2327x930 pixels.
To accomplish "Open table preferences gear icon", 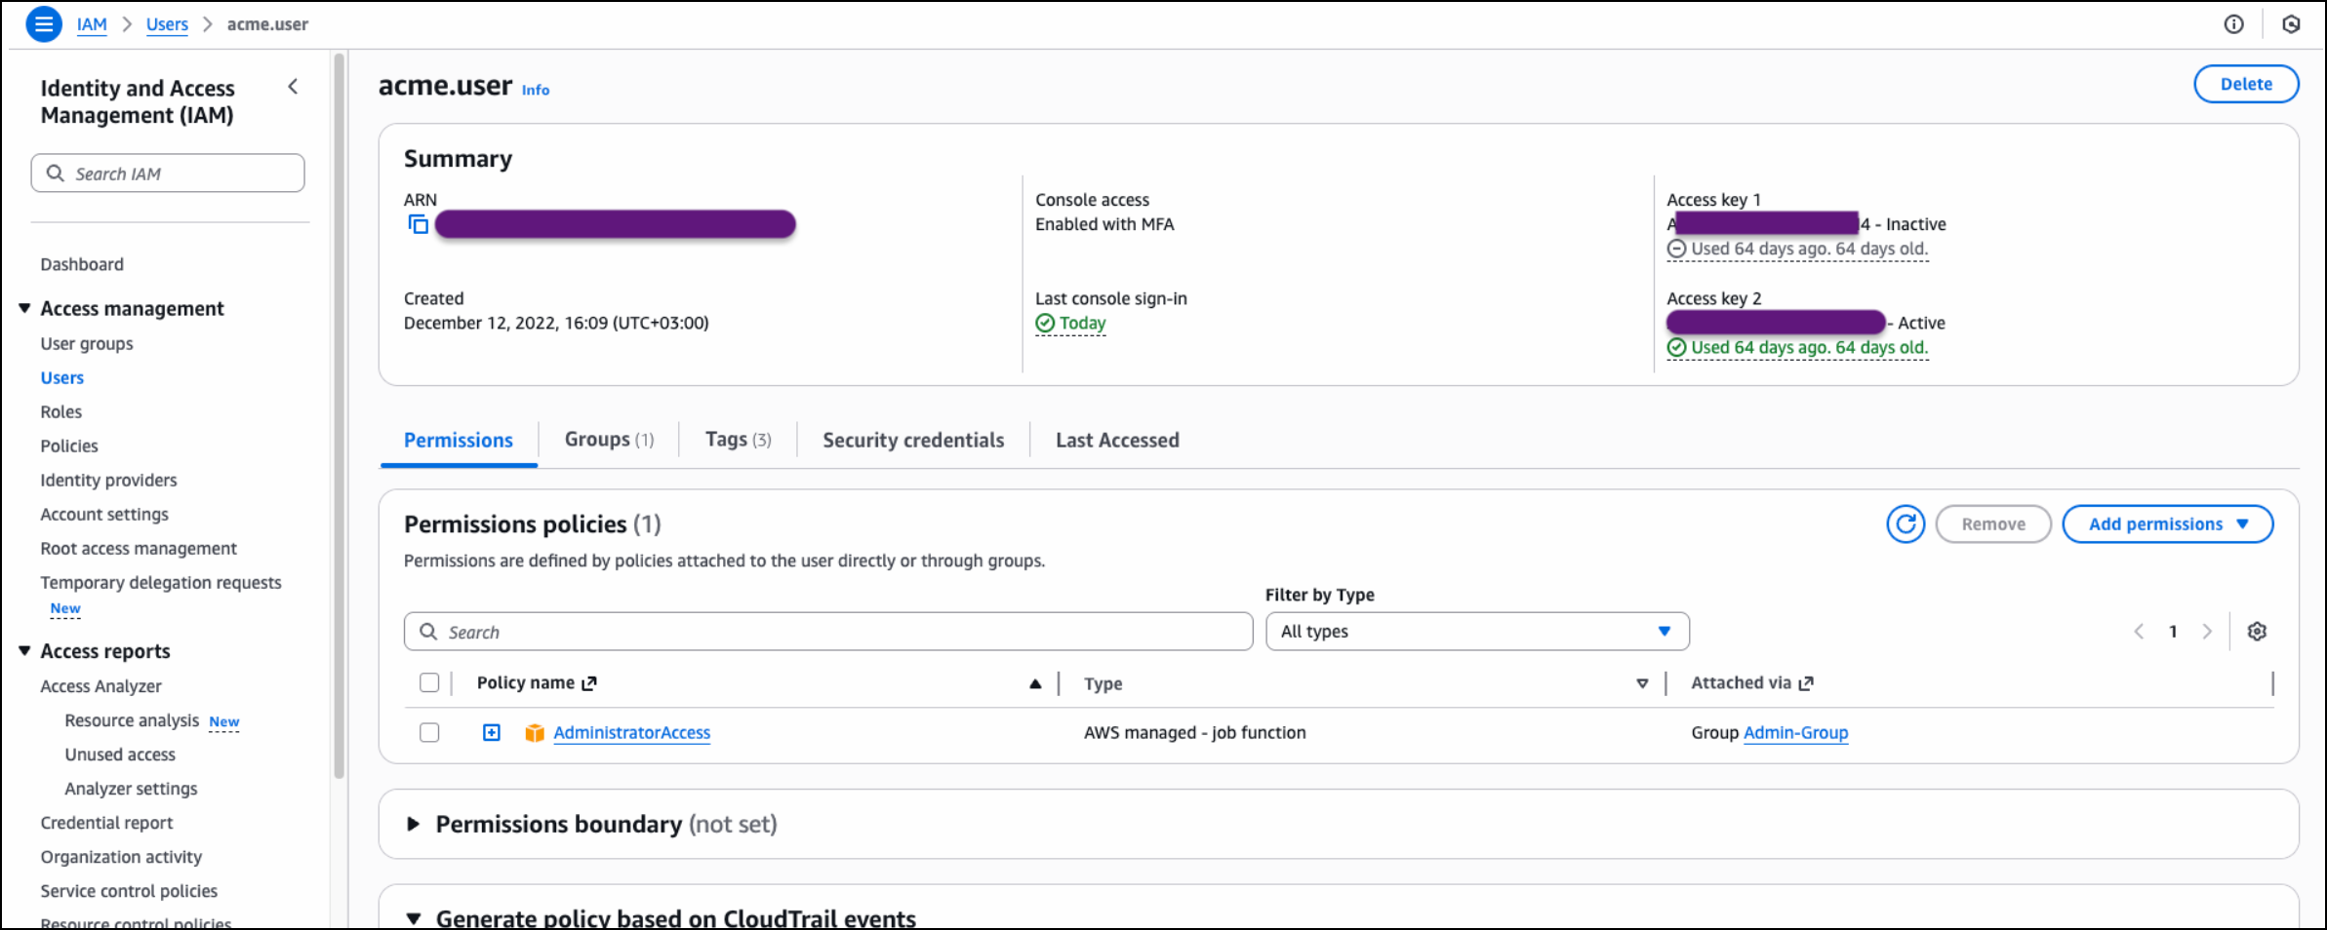I will 2257,632.
